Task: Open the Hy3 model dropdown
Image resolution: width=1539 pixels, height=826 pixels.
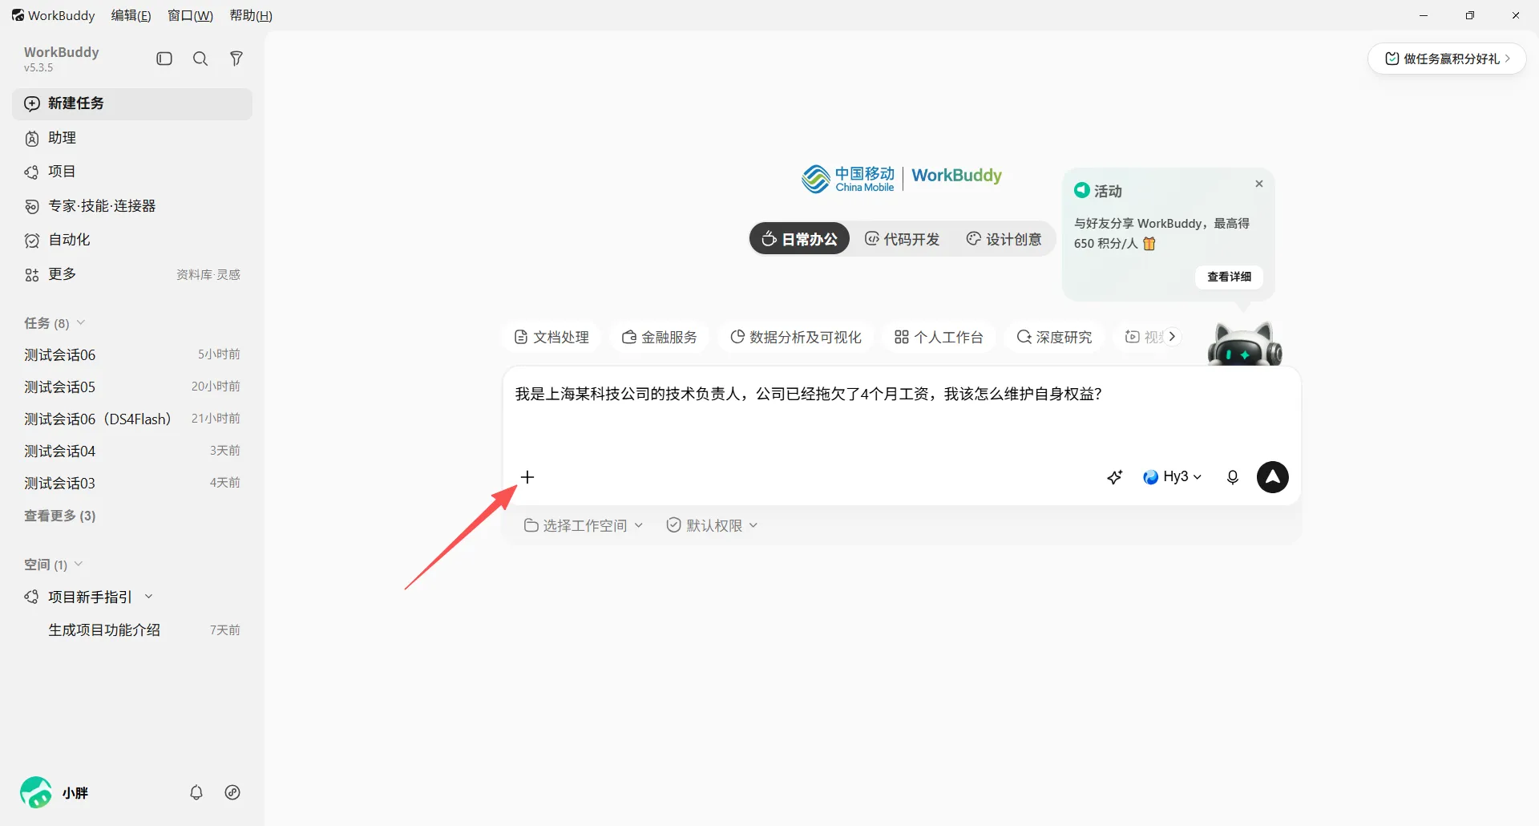Action: 1173,477
